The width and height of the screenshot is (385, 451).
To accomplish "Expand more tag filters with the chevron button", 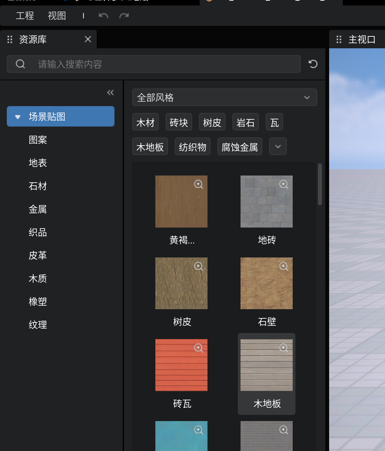I will [x=278, y=146].
